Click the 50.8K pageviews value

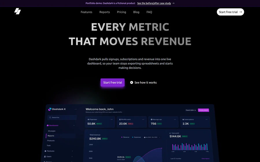91,124
